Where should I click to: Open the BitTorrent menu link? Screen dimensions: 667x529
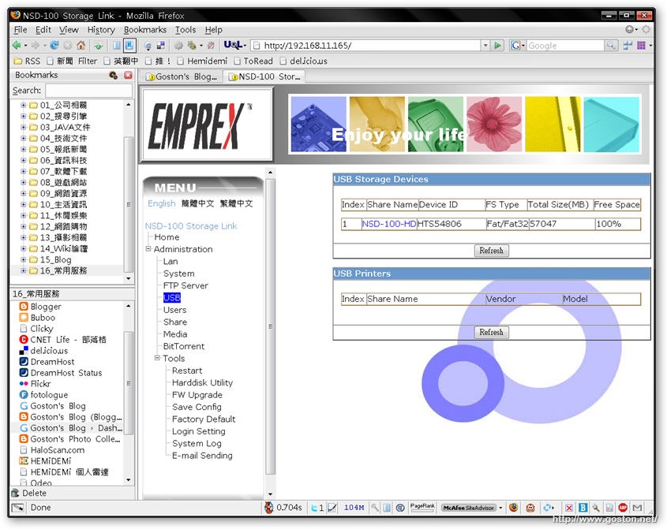[184, 346]
